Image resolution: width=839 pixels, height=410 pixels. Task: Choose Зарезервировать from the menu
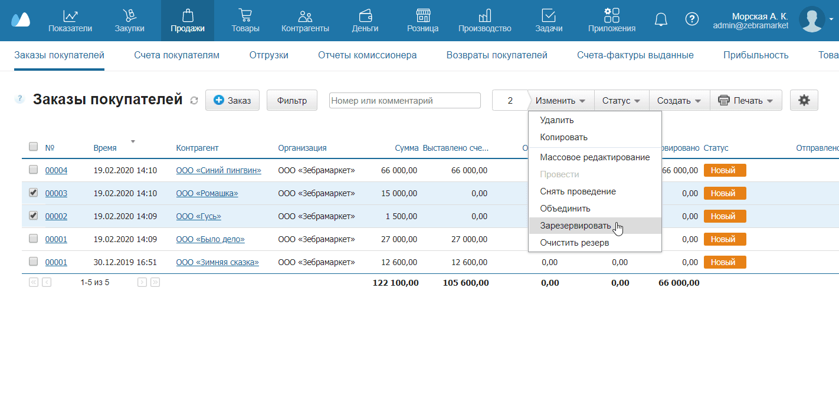[575, 226]
